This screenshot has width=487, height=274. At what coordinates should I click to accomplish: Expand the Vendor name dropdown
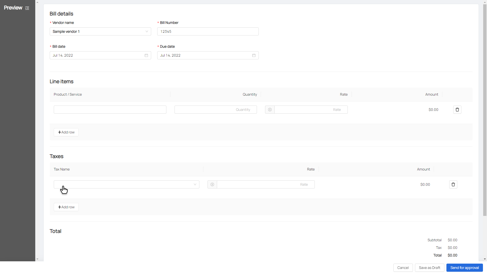100,31
